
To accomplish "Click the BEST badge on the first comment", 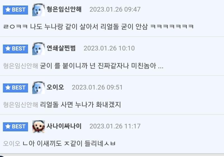I will 15,10.
